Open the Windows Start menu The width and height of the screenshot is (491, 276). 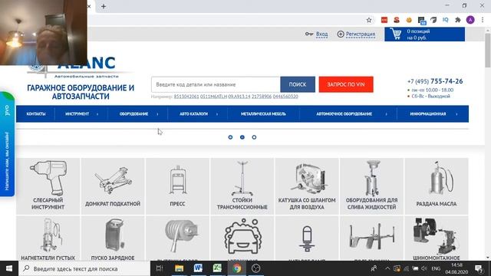(9, 268)
